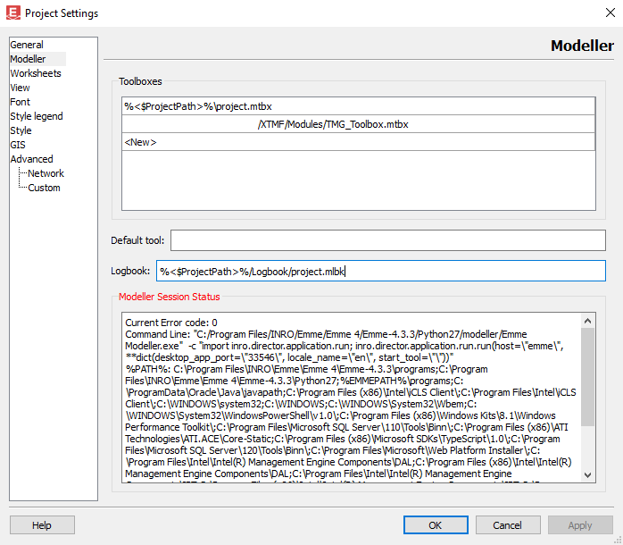The width and height of the screenshot is (623, 545).
Task: Open the Font settings page
Action: [x=20, y=102]
